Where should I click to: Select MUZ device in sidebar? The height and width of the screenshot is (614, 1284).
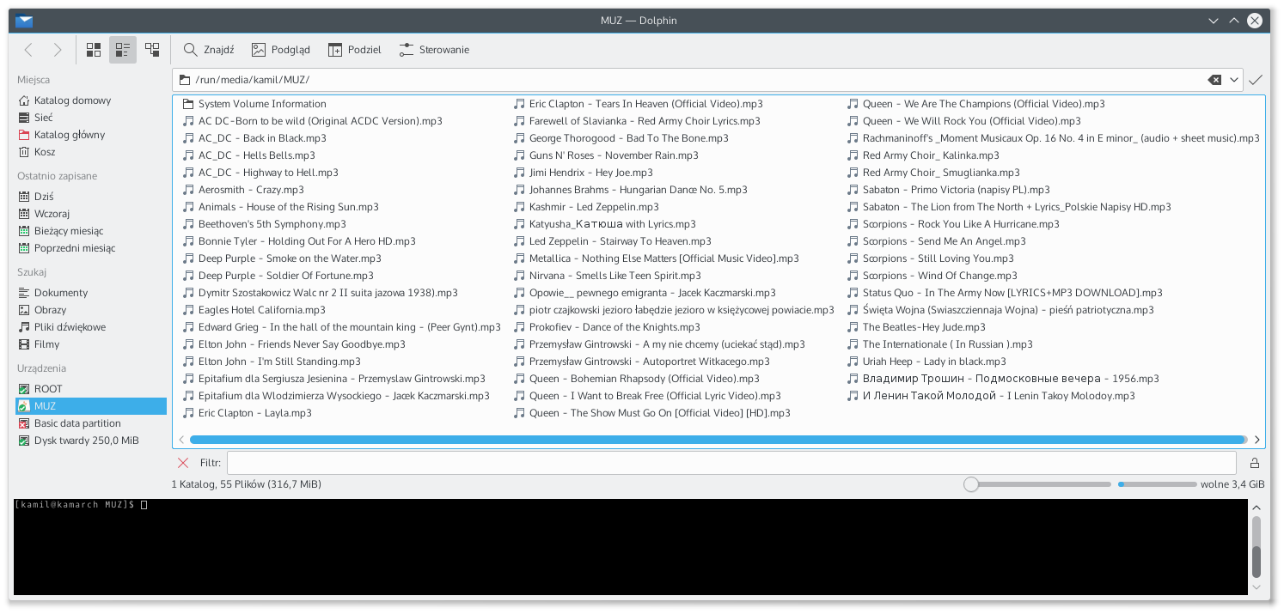click(x=91, y=406)
